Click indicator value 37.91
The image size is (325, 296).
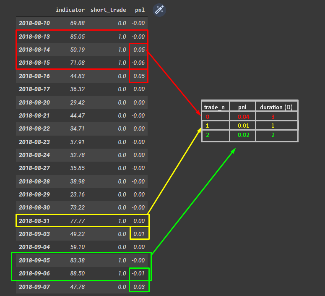coord(78,142)
